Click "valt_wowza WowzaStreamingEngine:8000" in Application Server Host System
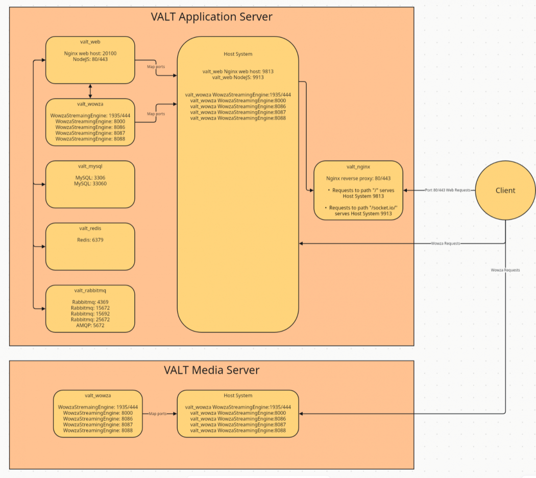This screenshot has width=536, height=478. pyautogui.click(x=238, y=101)
